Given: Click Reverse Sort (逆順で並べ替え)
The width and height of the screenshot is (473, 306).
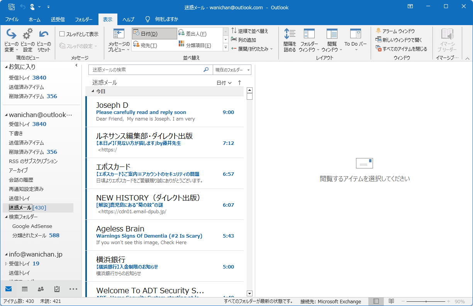Looking at the screenshot, I should 249,31.
